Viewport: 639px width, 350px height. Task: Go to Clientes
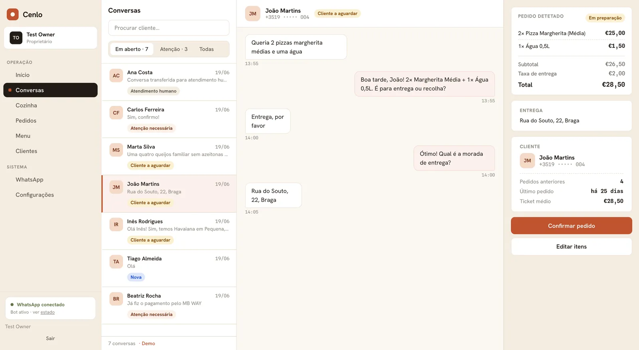tap(50, 151)
